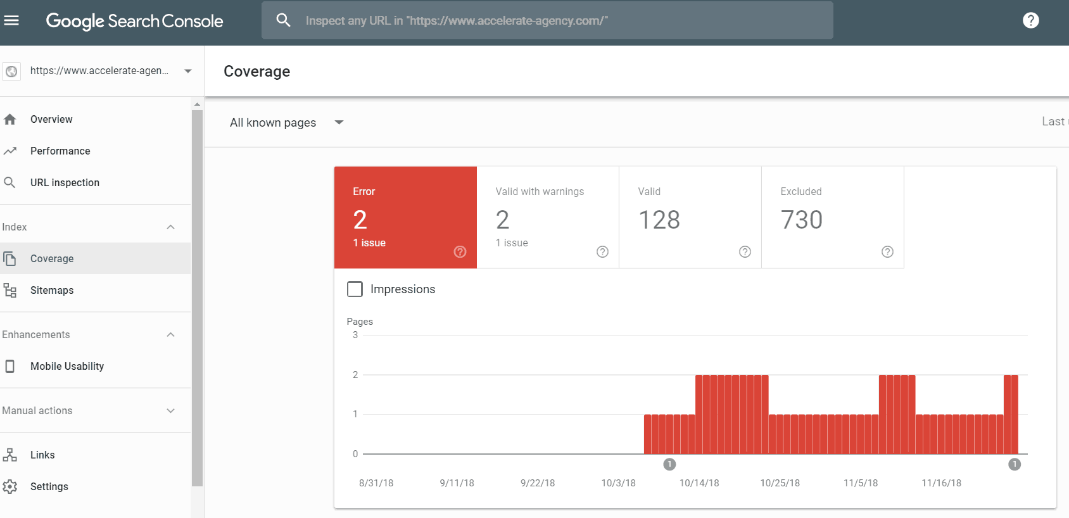Viewport: 1069px width, 518px height.
Task: Go to Sitemaps page
Action: [52, 290]
